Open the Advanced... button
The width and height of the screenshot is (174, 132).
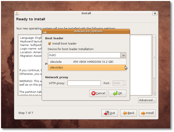click(147, 100)
